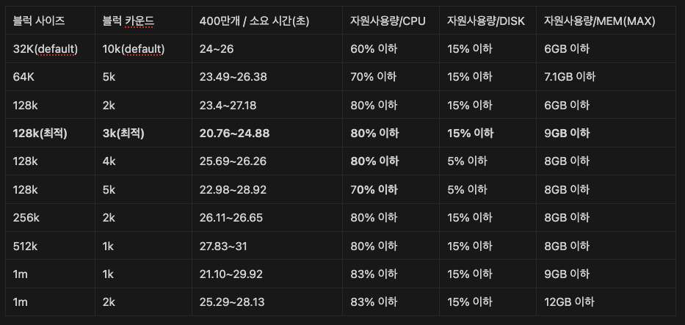Click the 자원사용량/DISK header cell

point(488,21)
